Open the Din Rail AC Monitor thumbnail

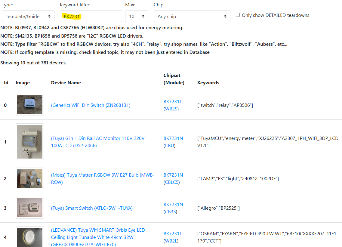(30, 142)
